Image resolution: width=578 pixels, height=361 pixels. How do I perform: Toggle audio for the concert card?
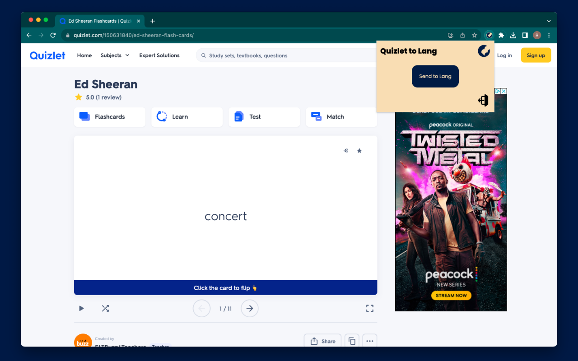tap(346, 150)
